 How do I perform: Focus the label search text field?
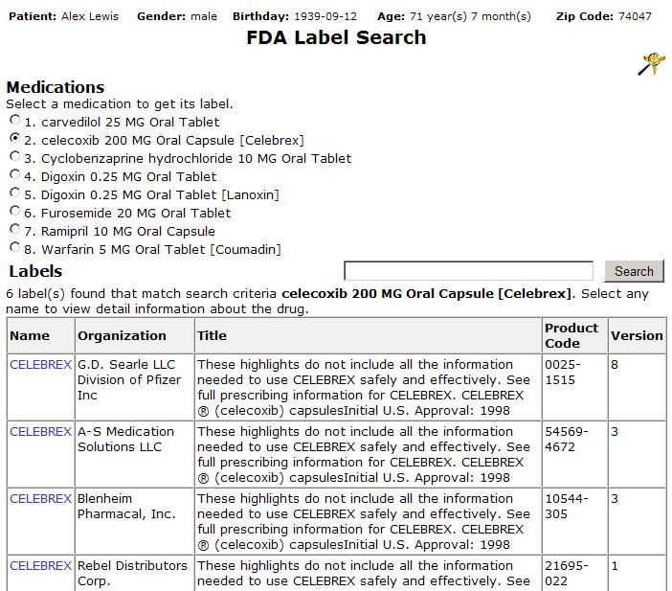468,271
